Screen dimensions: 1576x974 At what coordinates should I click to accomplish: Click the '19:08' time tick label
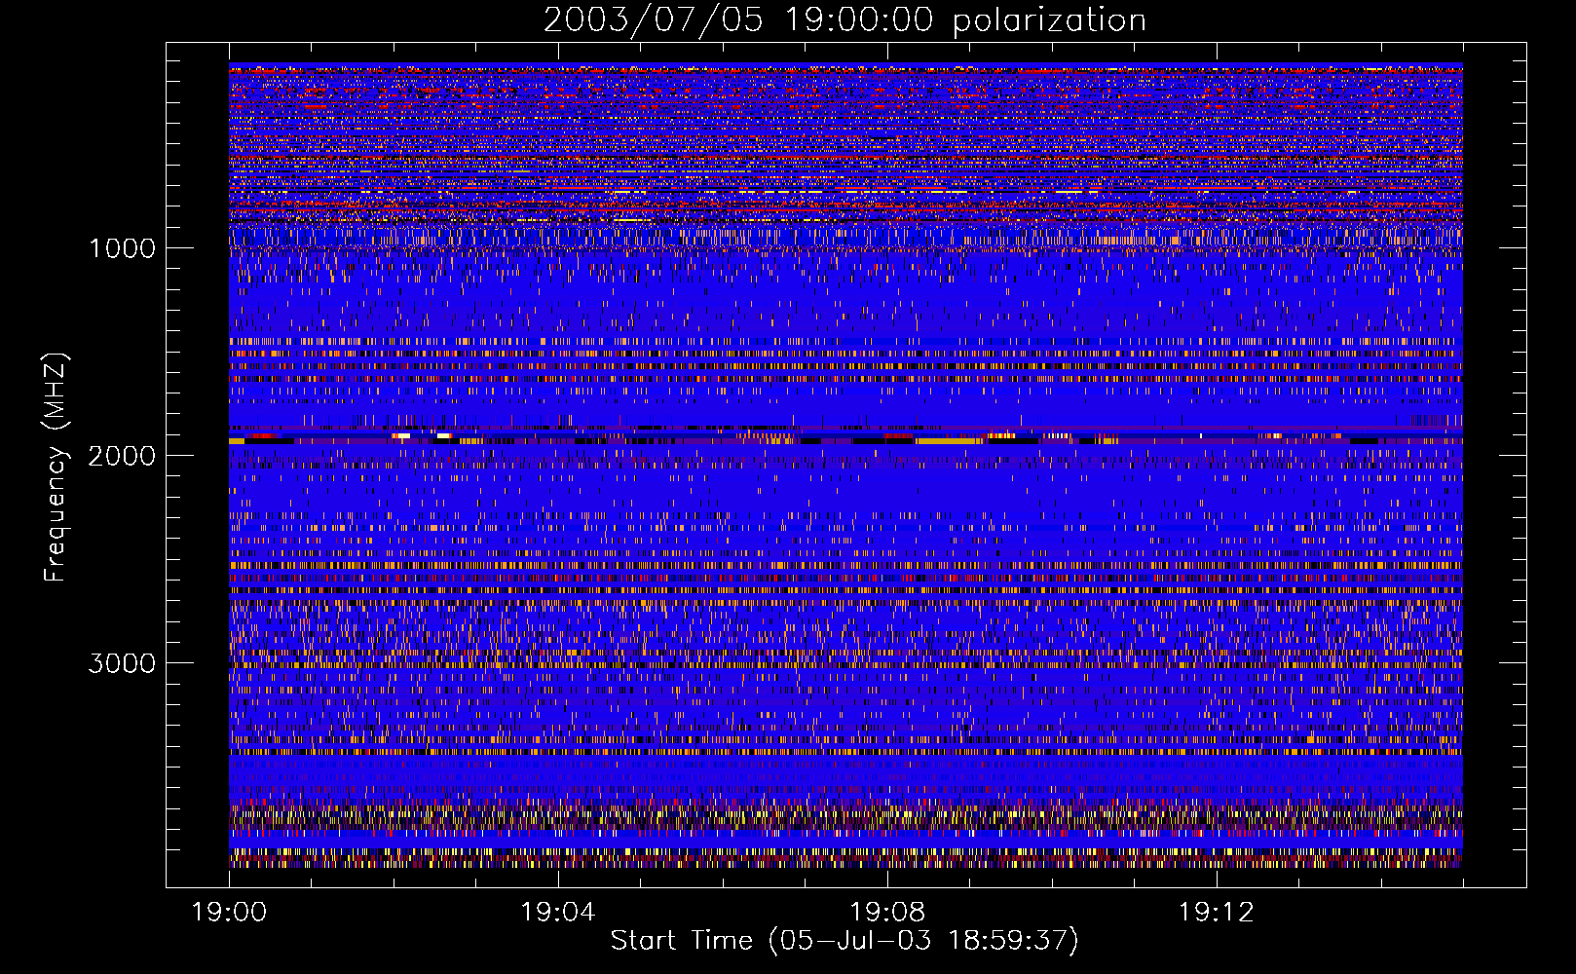(887, 913)
